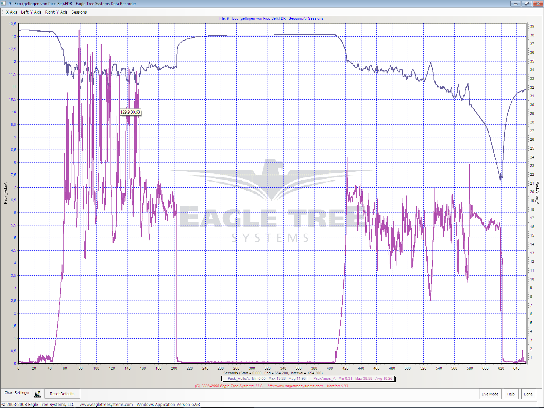Image resolution: width=544 pixels, height=408 pixels.
Task: Open the Sessions menu
Action: (79, 12)
